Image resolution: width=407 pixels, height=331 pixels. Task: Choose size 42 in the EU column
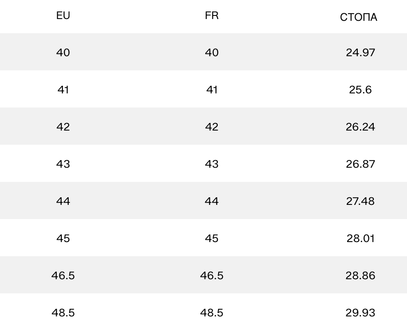click(x=63, y=127)
